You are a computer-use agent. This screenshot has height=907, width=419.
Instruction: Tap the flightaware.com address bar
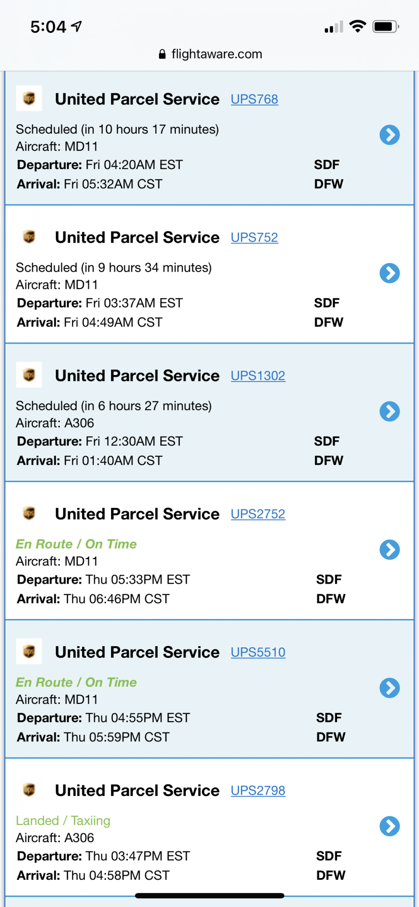click(217, 54)
